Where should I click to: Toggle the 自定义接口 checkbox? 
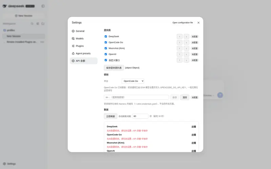(106, 60)
